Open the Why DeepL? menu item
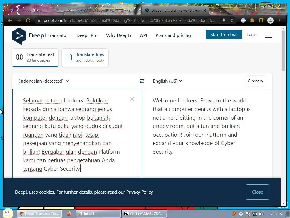The width and height of the screenshot is (290, 218). point(119,35)
